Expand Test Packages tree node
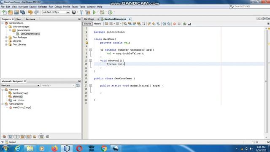Image resolution: width=270 pixels, height=152 pixels. click(6, 37)
